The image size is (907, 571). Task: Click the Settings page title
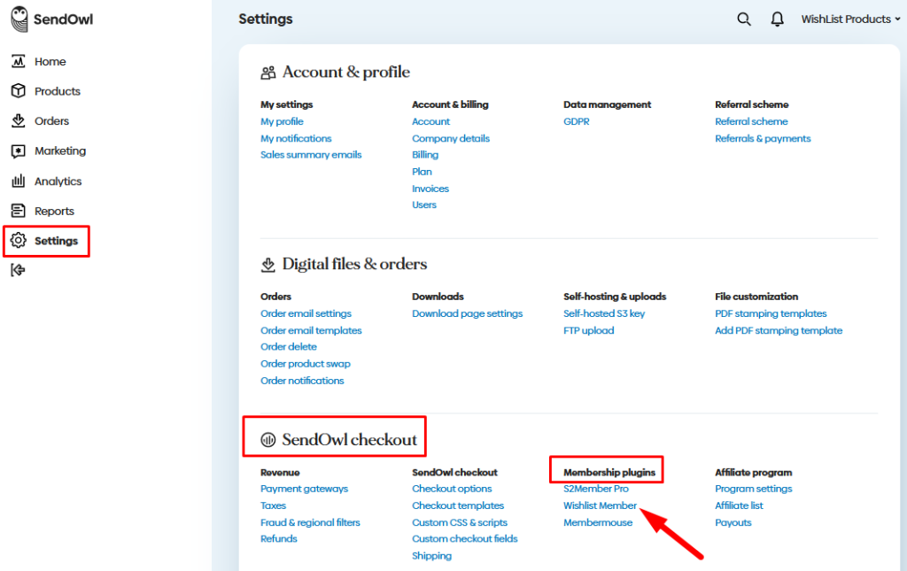[266, 19]
